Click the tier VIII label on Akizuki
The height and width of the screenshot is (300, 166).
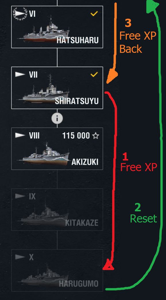coord(34,136)
